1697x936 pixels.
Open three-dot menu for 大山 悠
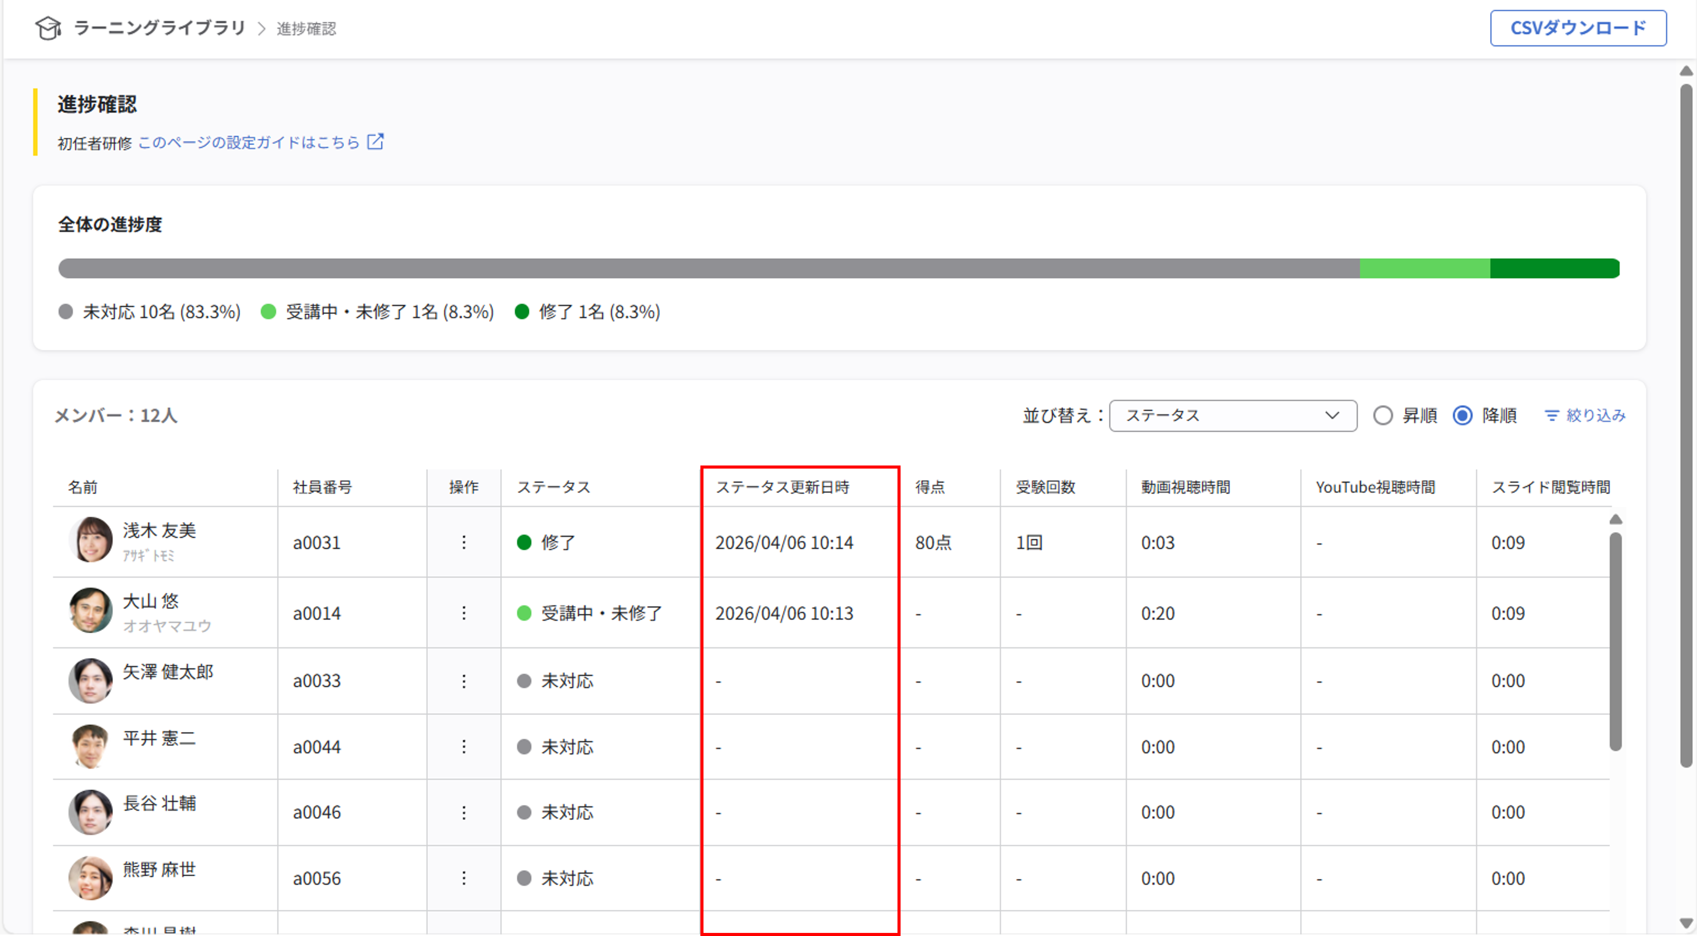(464, 613)
